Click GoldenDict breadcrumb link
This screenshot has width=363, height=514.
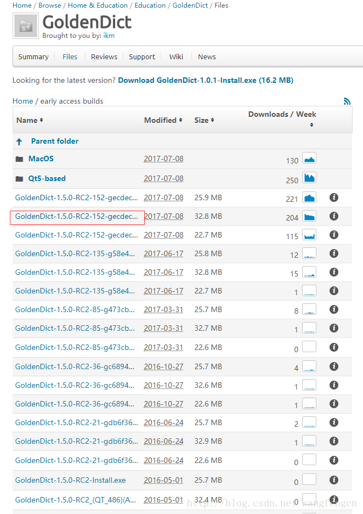pos(190,5)
